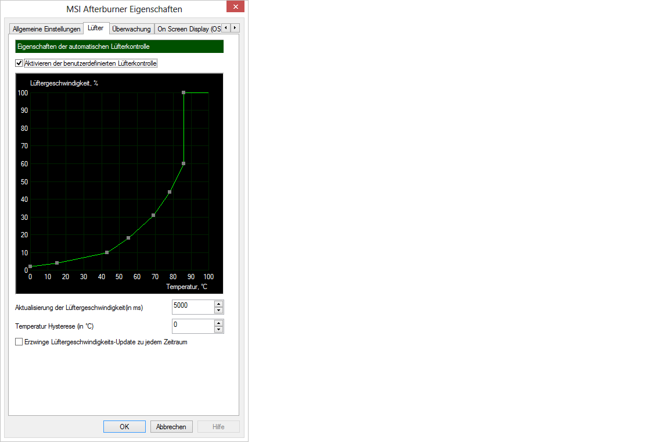Image resolution: width=669 pixels, height=442 pixels.
Task: Open the On Screen Display tab
Action: click(188, 28)
